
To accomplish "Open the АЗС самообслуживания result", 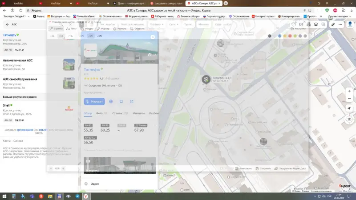I will click(39, 84).
